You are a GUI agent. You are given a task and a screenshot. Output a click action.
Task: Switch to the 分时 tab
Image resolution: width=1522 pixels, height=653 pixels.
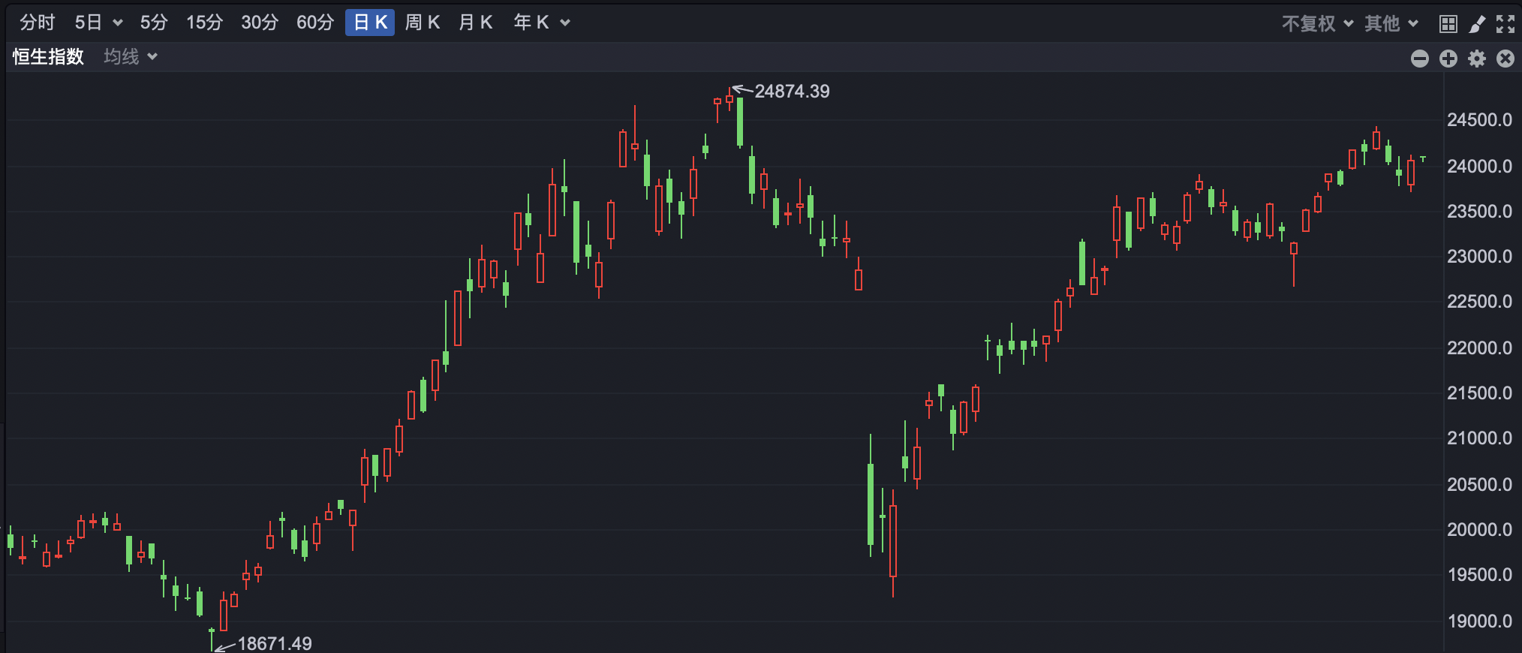point(38,23)
